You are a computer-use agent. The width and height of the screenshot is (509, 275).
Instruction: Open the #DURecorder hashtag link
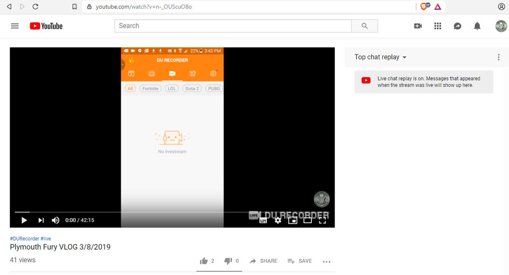point(25,239)
